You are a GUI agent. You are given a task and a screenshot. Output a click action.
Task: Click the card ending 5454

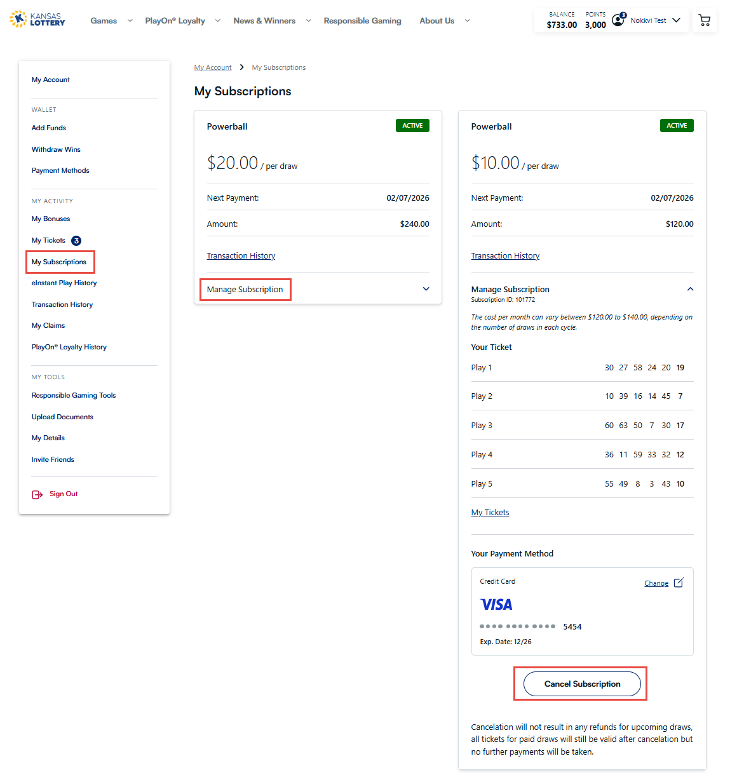coord(531,626)
